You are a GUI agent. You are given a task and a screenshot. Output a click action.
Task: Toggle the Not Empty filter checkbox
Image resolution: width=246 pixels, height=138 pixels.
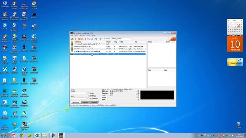[x=89, y=96]
